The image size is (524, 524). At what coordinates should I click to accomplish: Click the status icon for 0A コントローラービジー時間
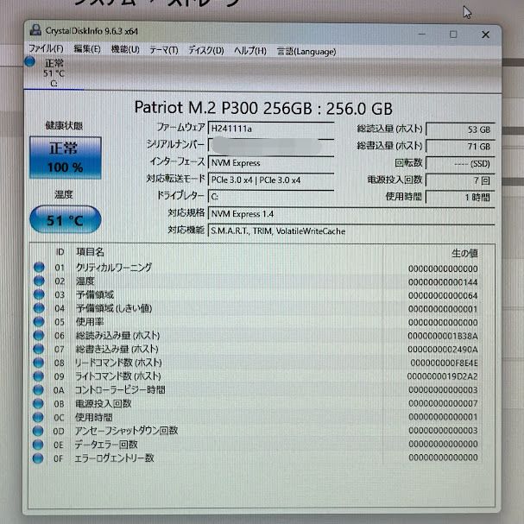(x=39, y=389)
